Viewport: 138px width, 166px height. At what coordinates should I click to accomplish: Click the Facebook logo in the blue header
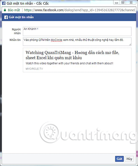(x=6, y=17)
